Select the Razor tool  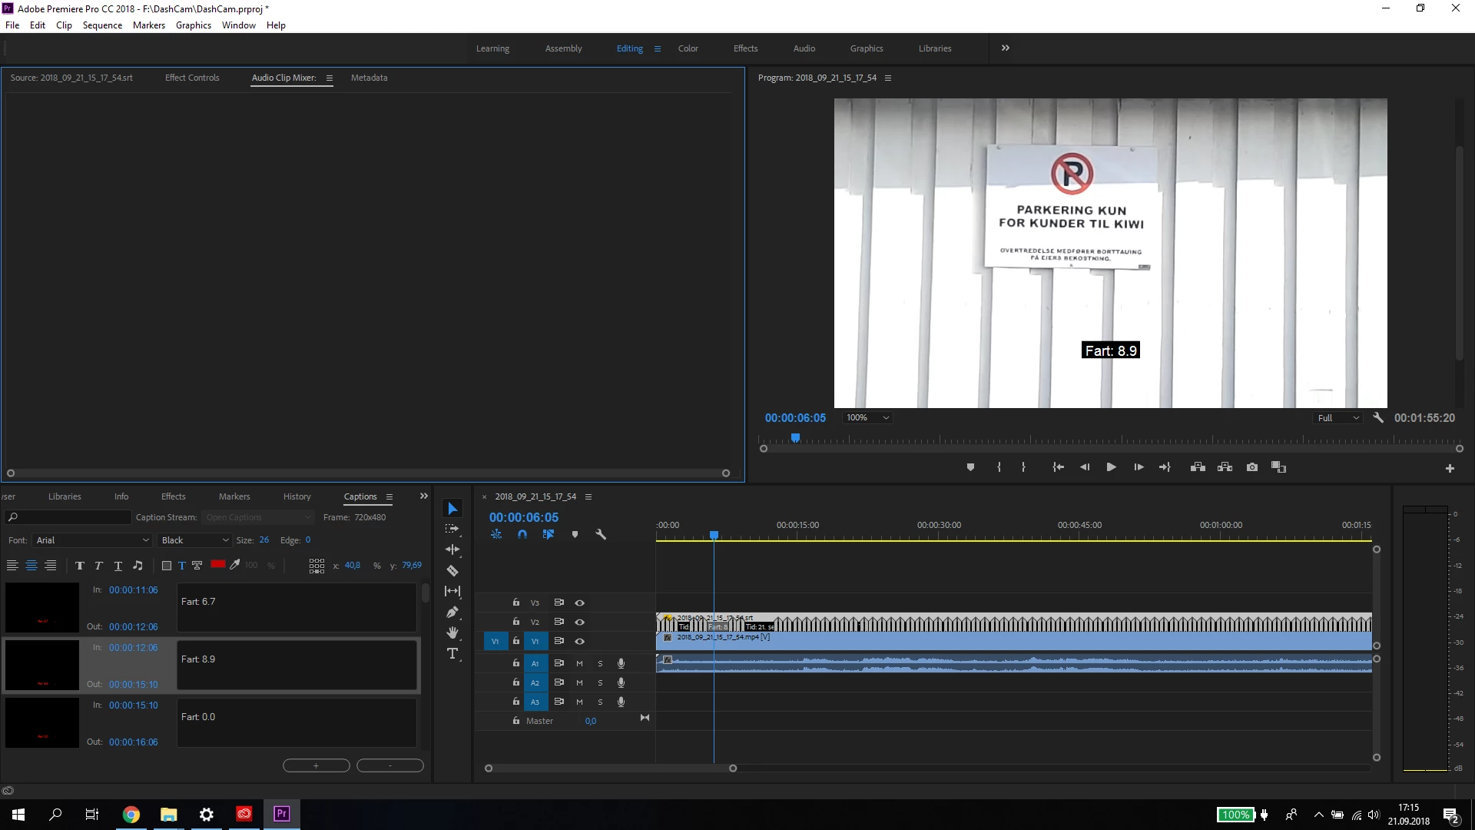tap(452, 571)
